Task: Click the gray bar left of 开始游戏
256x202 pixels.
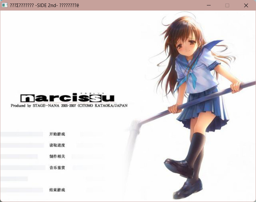Action: pyautogui.click(x=22, y=134)
